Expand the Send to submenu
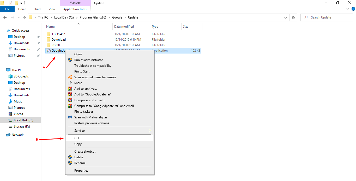Image resolution: width=356 pixels, height=181 pixels. [x=110, y=131]
